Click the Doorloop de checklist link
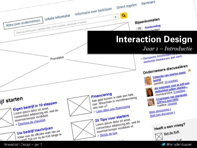 [x=32, y=122]
